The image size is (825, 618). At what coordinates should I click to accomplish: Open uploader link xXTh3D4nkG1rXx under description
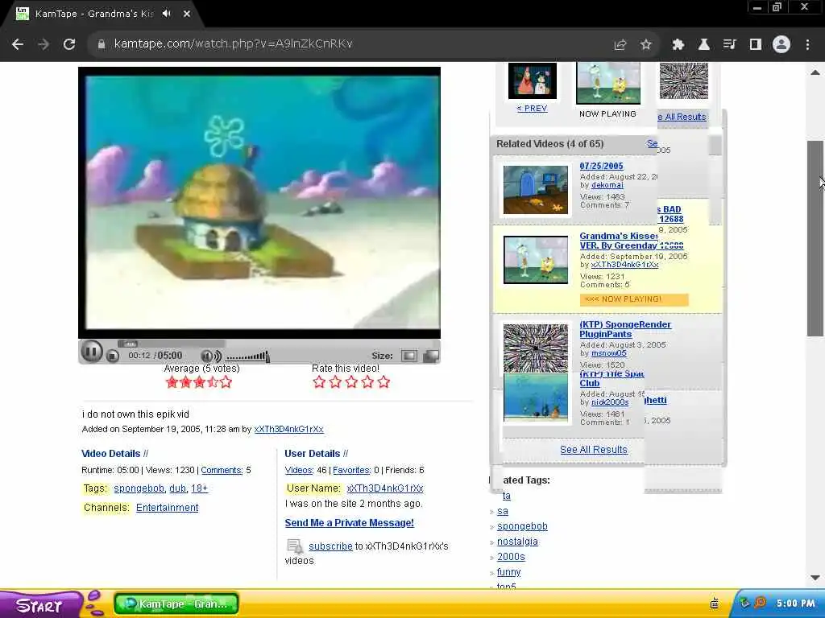click(x=289, y=430)
